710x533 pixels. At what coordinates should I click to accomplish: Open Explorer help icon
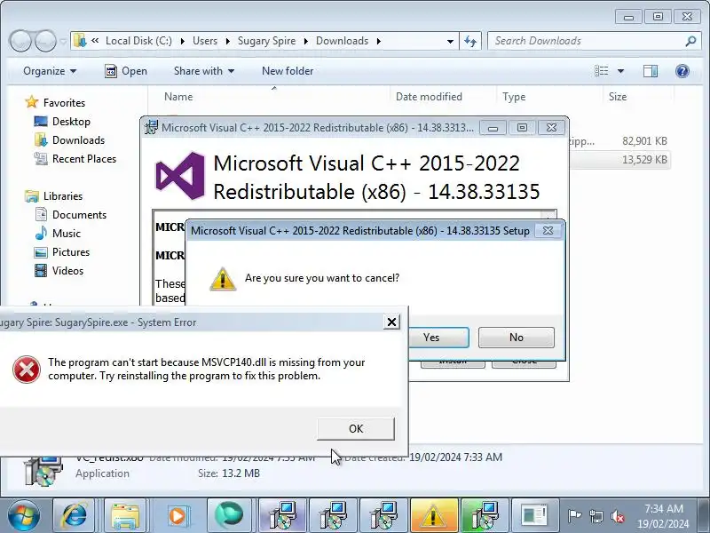pyautogui.click(x=682, y=71)
